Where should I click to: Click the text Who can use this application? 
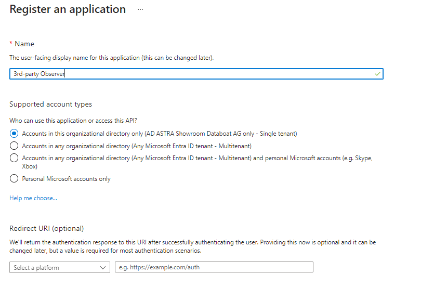coord(73,121)
